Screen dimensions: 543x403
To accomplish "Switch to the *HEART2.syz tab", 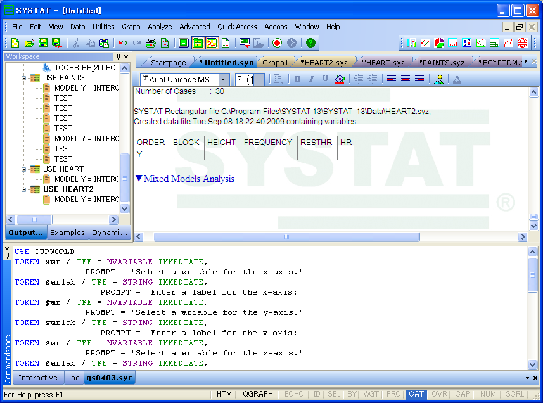I will click(324, 63).
